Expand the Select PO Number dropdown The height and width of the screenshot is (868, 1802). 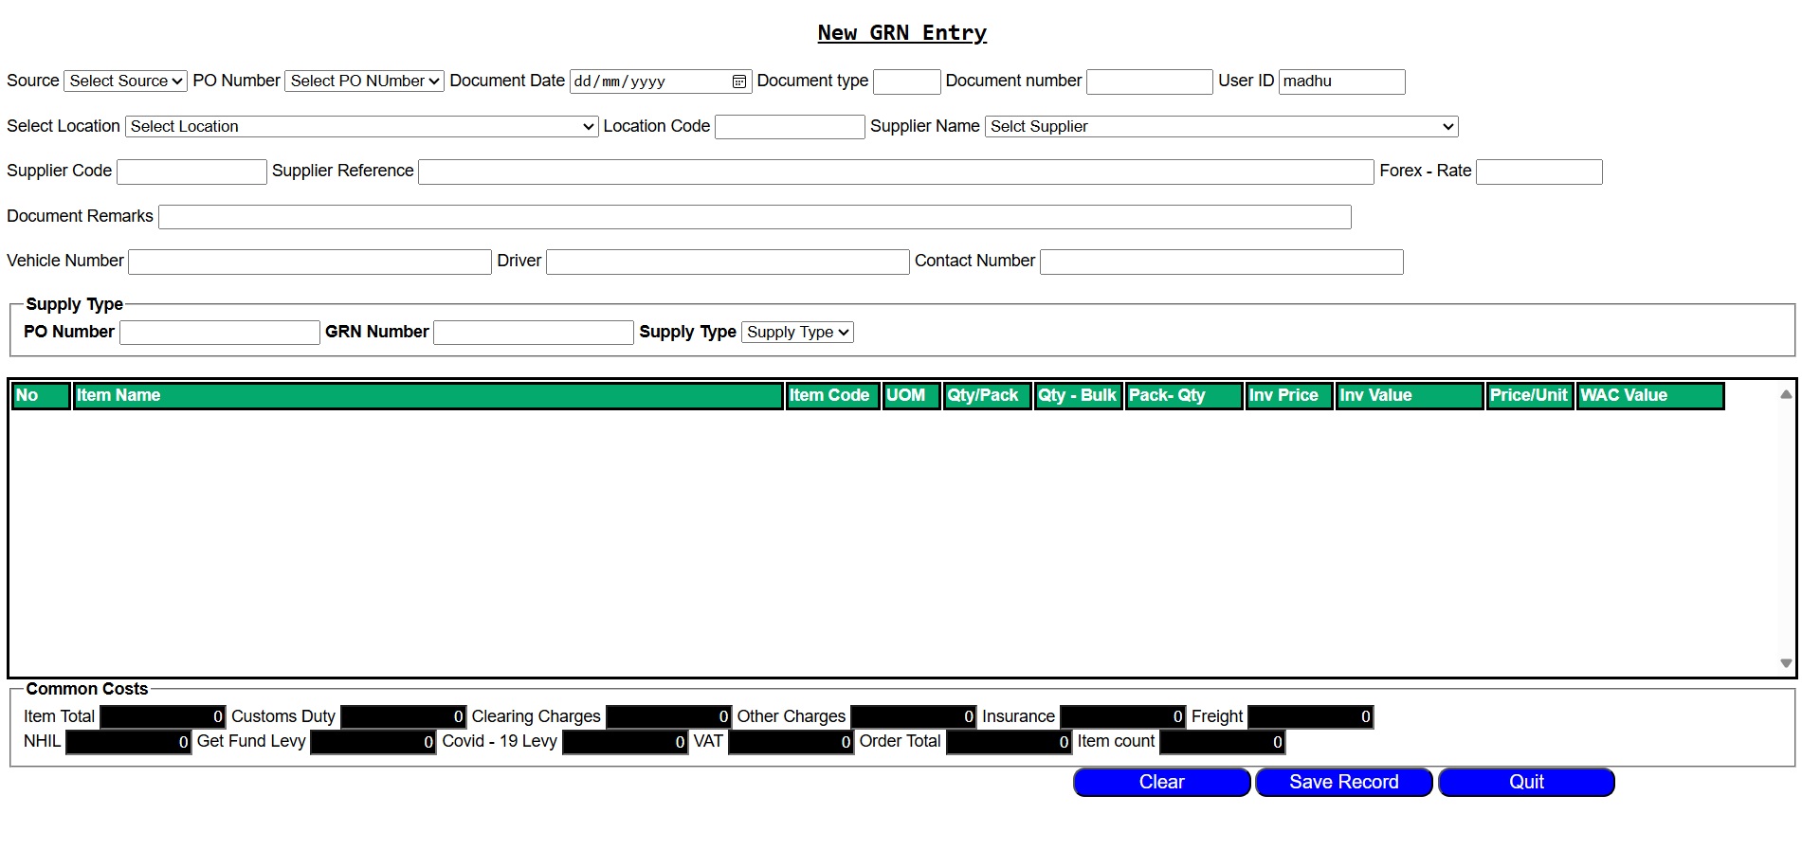[x=364, y=81]
